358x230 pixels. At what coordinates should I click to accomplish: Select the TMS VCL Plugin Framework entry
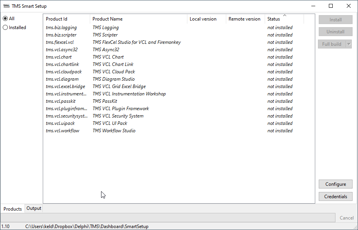pos(120,109)
